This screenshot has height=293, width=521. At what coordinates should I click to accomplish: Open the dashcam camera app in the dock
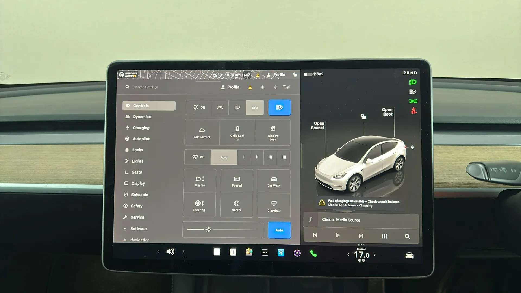click(x=297, y=253)
